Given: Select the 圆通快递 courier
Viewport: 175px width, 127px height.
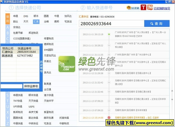Looking at the screenshot, I should coord(18,118).
